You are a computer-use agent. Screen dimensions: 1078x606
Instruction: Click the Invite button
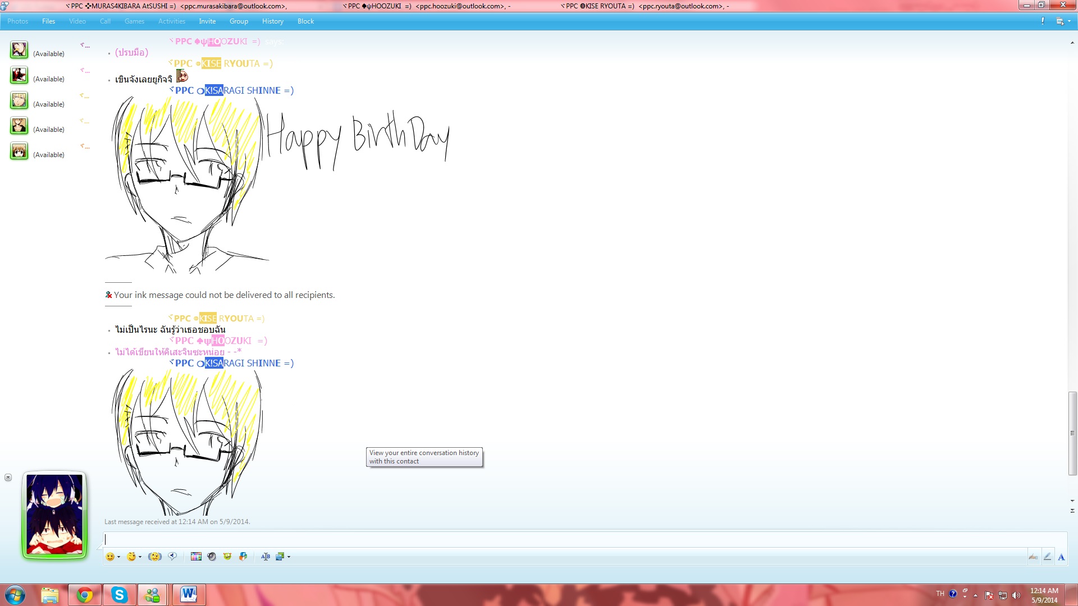[x=207, y=21]
